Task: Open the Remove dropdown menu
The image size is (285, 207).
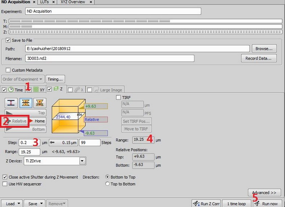Action: 57,203
